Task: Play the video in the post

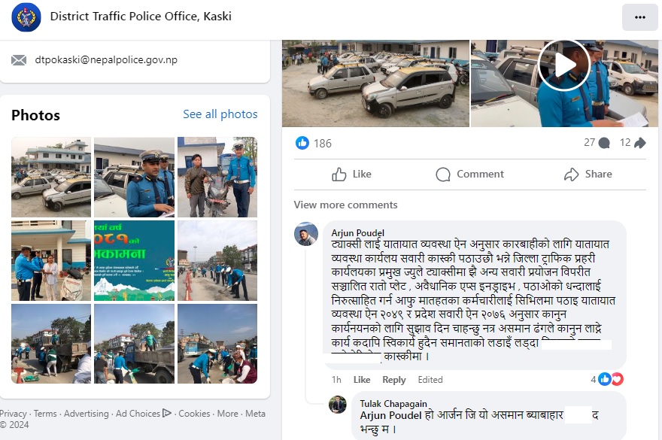Action: [x=564, y=65]
